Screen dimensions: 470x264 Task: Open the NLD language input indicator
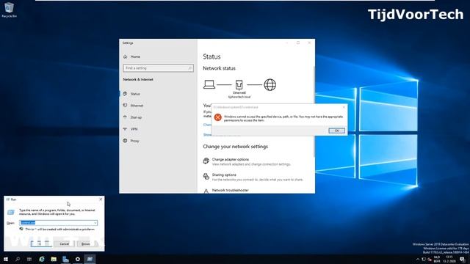pos(437,259)
